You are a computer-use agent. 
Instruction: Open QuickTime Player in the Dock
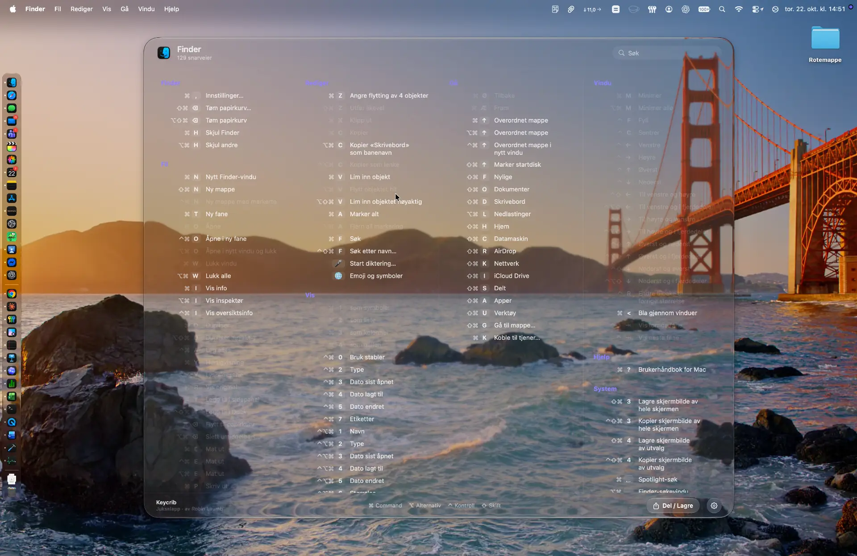coord(12,422)
